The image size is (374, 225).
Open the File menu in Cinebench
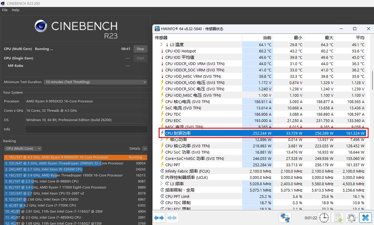5,10
